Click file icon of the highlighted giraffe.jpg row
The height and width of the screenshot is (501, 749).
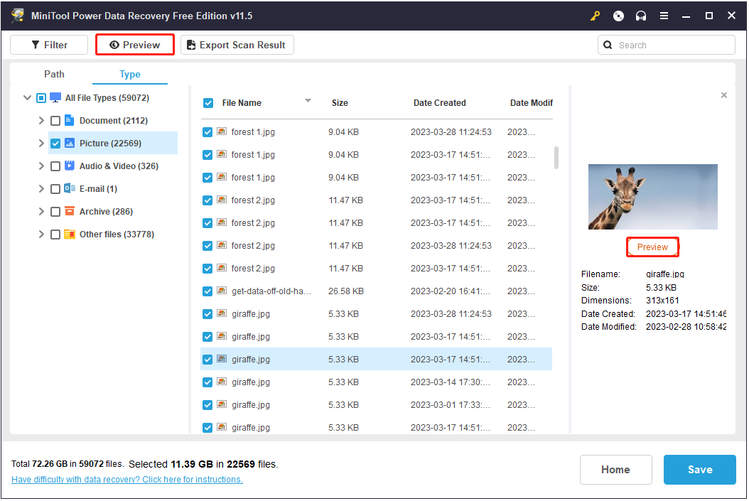pos(222,359)
